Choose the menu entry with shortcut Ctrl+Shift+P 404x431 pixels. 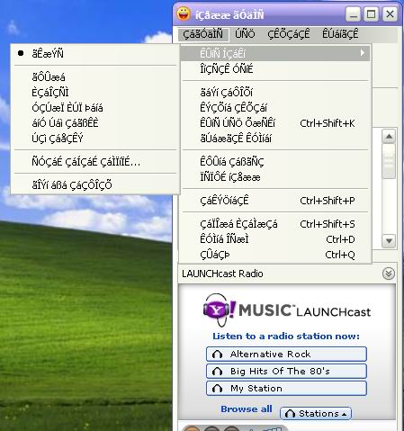point(275,201)
